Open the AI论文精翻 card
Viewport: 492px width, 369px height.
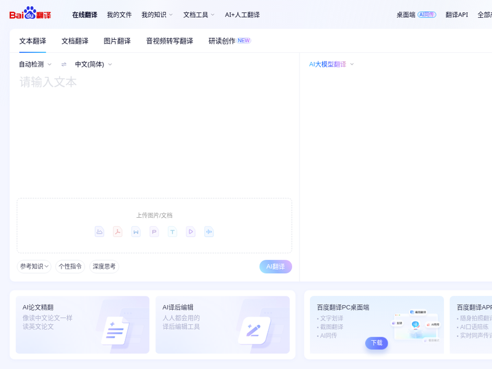(82, 325)
